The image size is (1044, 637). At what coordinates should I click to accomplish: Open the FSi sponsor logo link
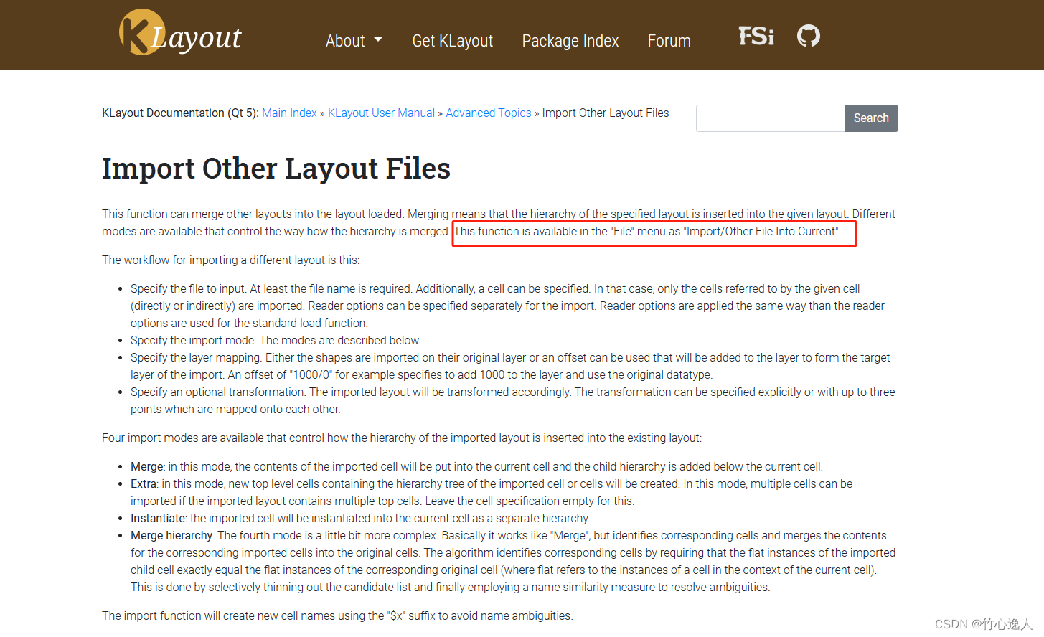coord(756,36)
